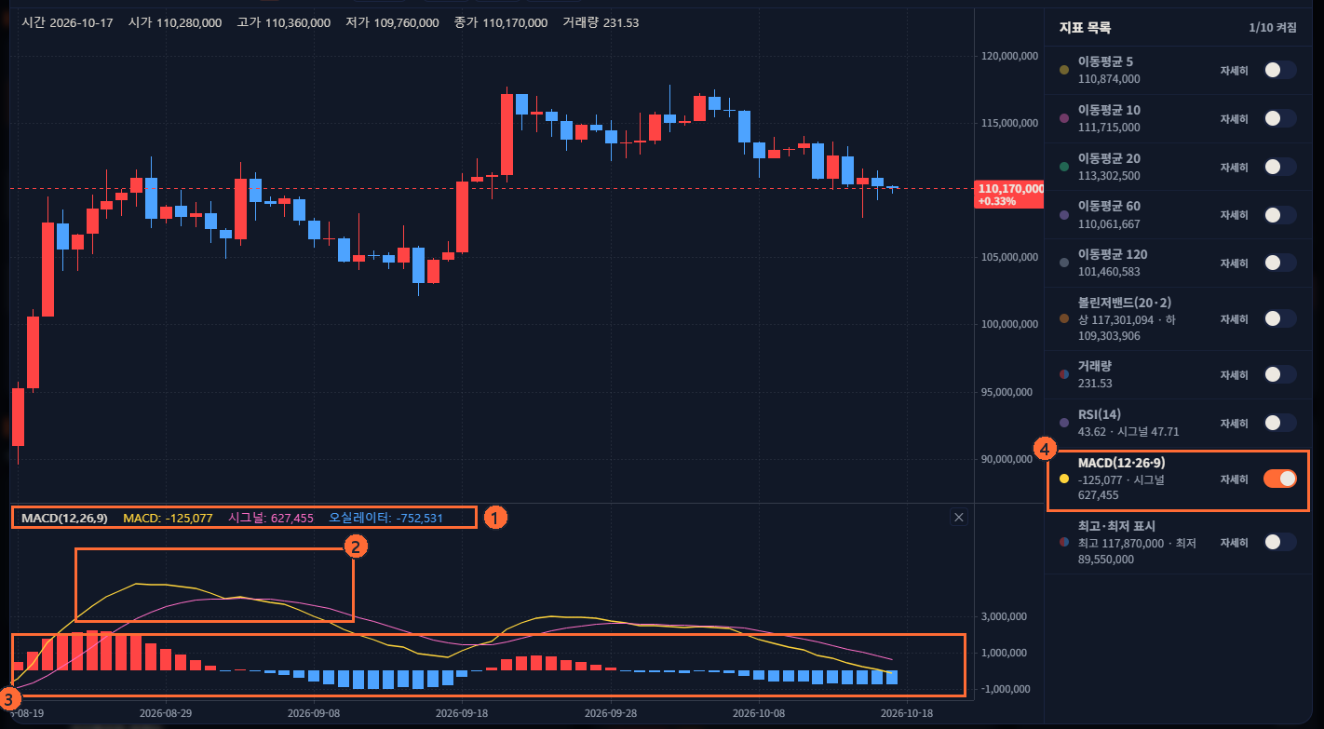Open 자세히 details for MACD(12·26·9)
1324x729 pixels.
[1234, 479]
